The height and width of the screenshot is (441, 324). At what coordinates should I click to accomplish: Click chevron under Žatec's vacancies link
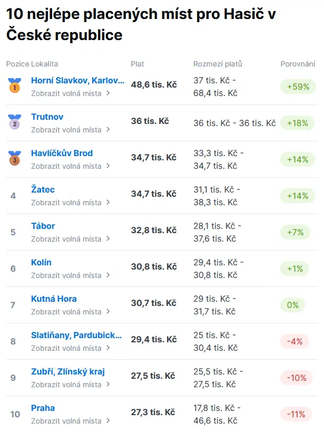click(x=108, y=202)
